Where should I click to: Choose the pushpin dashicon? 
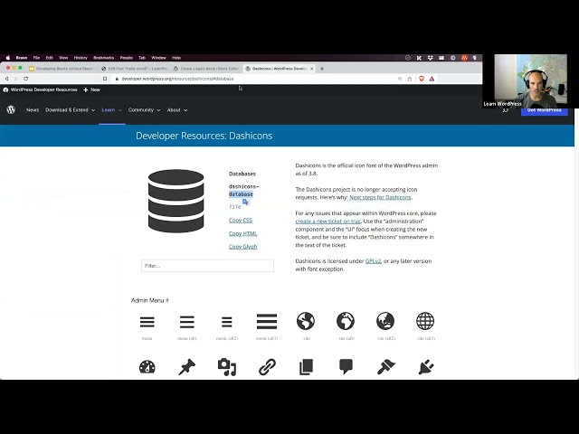click(187, 367)
